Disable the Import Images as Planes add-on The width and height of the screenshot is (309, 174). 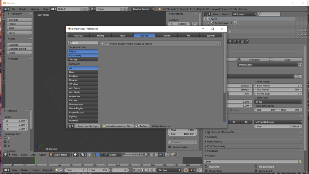point(107,44)
